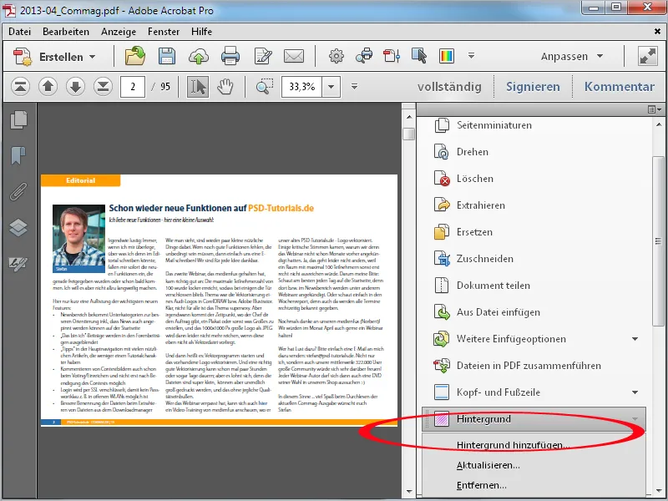This screenshot has width=668, height=501.
Task: Open the page navigation toolbar options arrow
Action: [354, 87]
